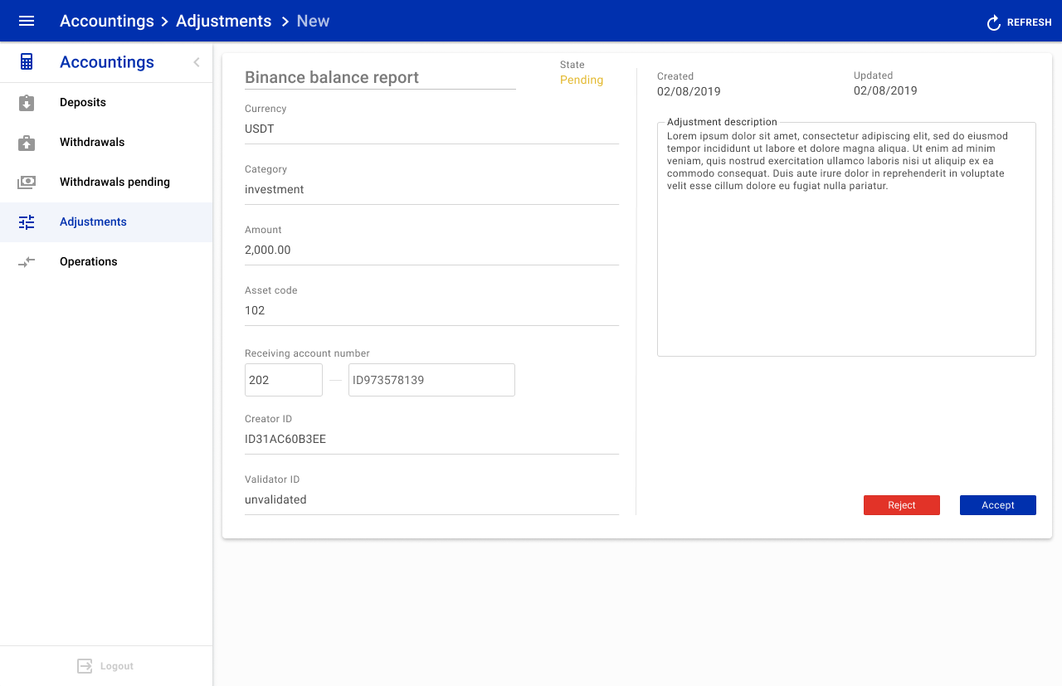
Task: Click inside the Adjustment description text area
Action: point(846,240)
